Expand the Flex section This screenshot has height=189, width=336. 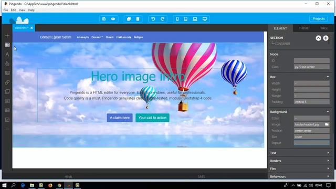click(300, 169)
